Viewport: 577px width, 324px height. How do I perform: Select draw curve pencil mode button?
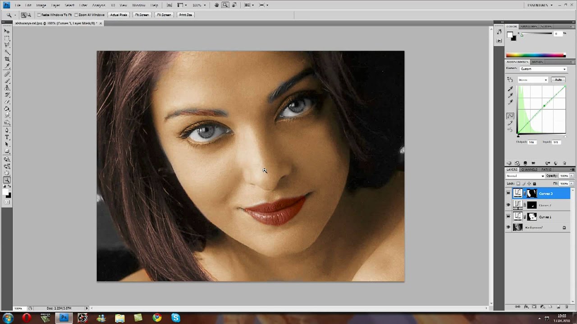pyautogui.click(x=510, y=123)
